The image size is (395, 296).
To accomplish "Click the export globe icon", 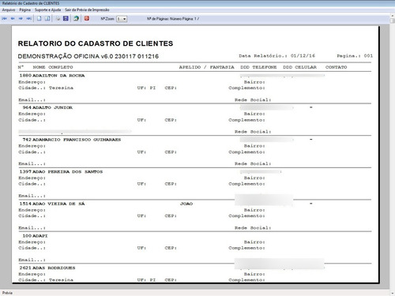I will pyautogui.click(x=76, y=19).
